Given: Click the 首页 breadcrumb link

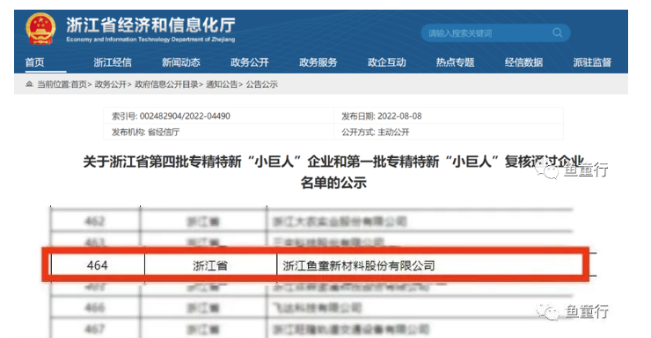Looking at the screenshot, I should pyautogui.click(x=79, y=84).
